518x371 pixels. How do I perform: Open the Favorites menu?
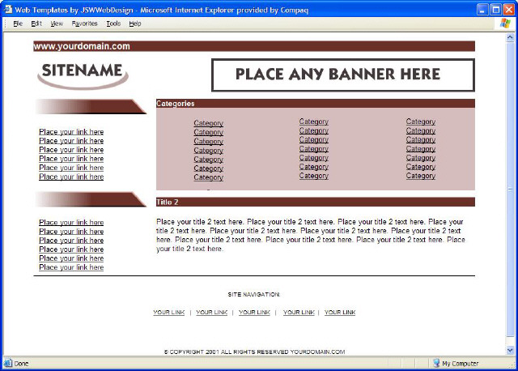84,23
